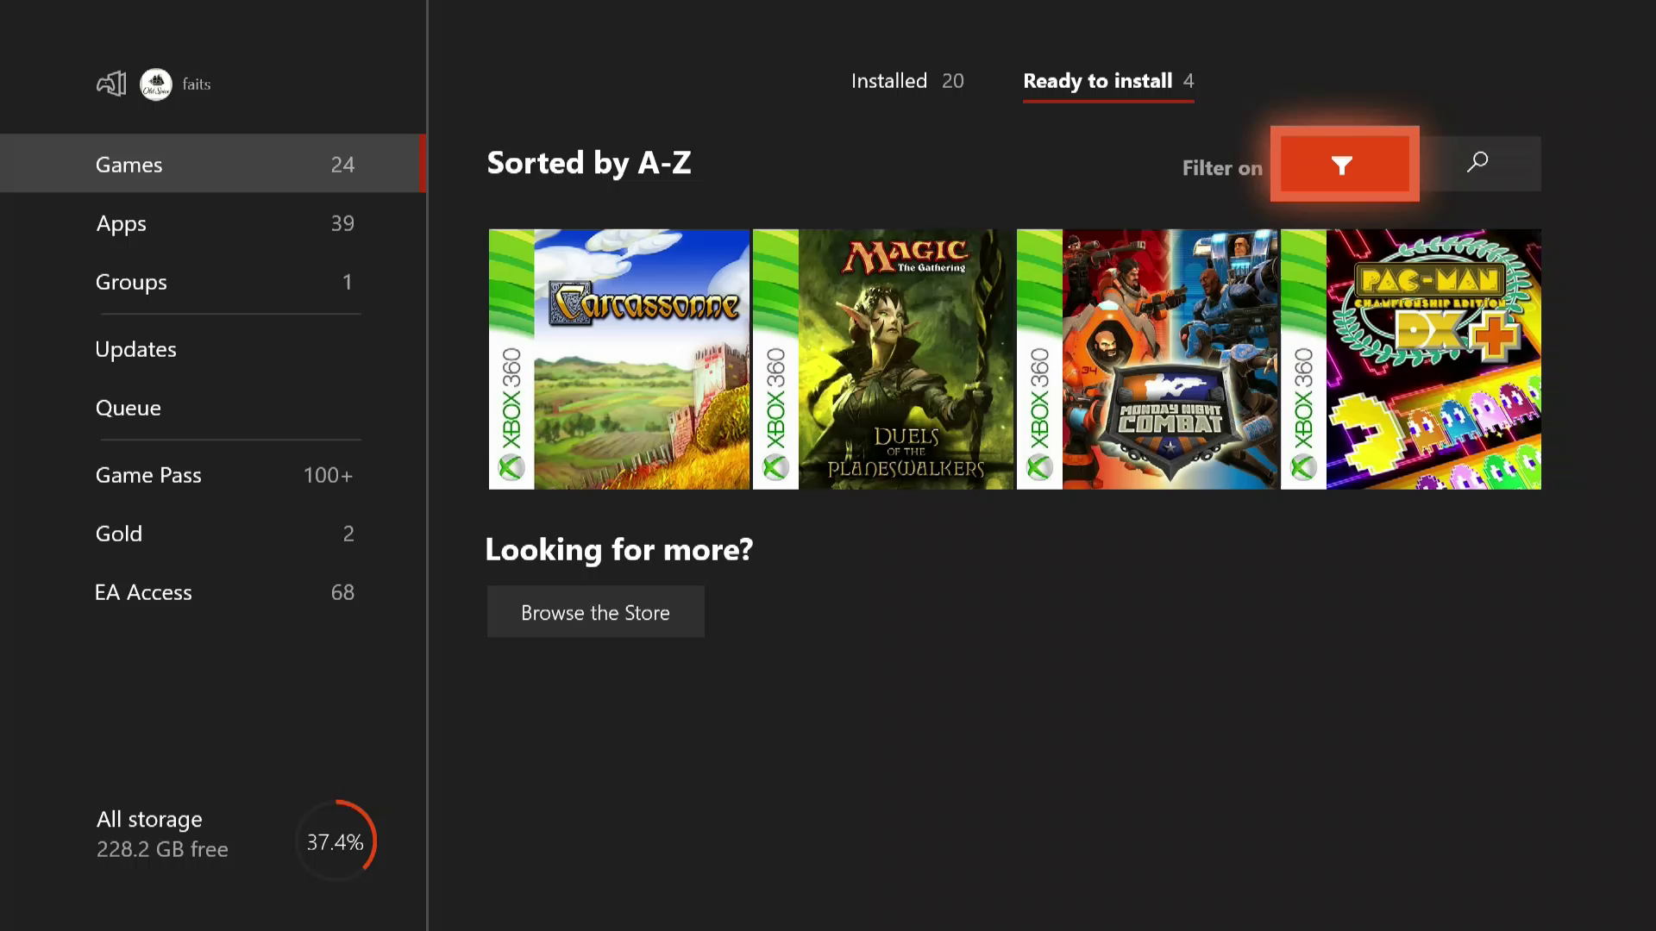Screen dimensions: 1656x931
Task: Select the Apps section in sidebar
Action: click(x=225, y=222)
